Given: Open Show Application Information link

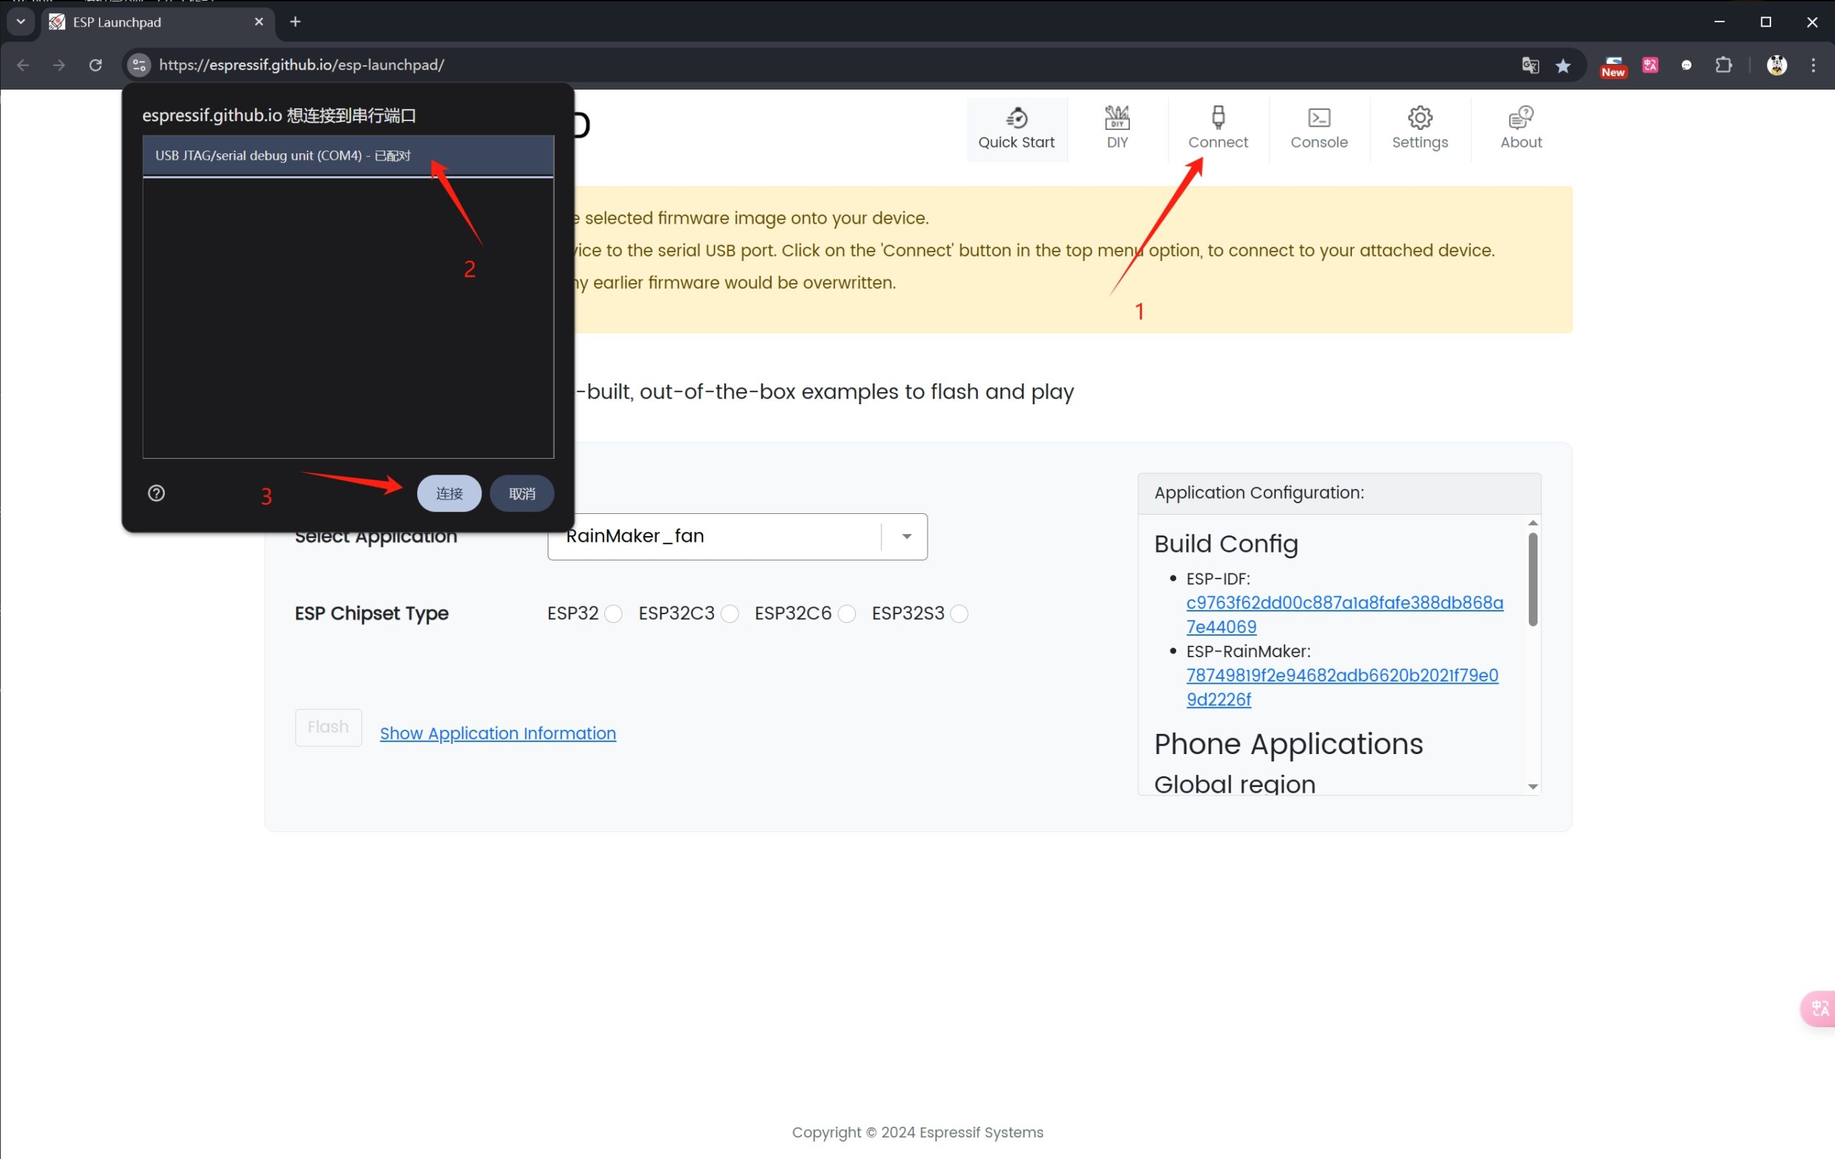Looking at the screenshot, I should coord(497,733).
